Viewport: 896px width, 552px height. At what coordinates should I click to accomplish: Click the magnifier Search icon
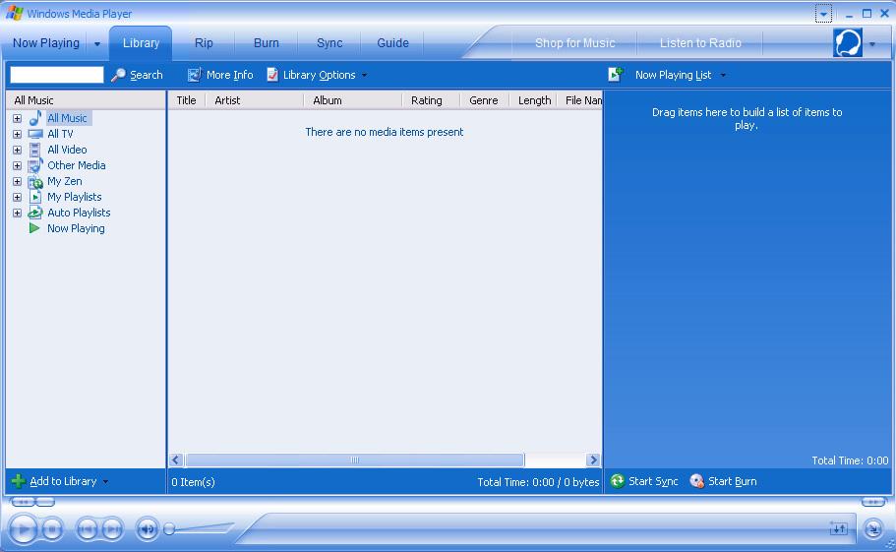tap(118, 75)
